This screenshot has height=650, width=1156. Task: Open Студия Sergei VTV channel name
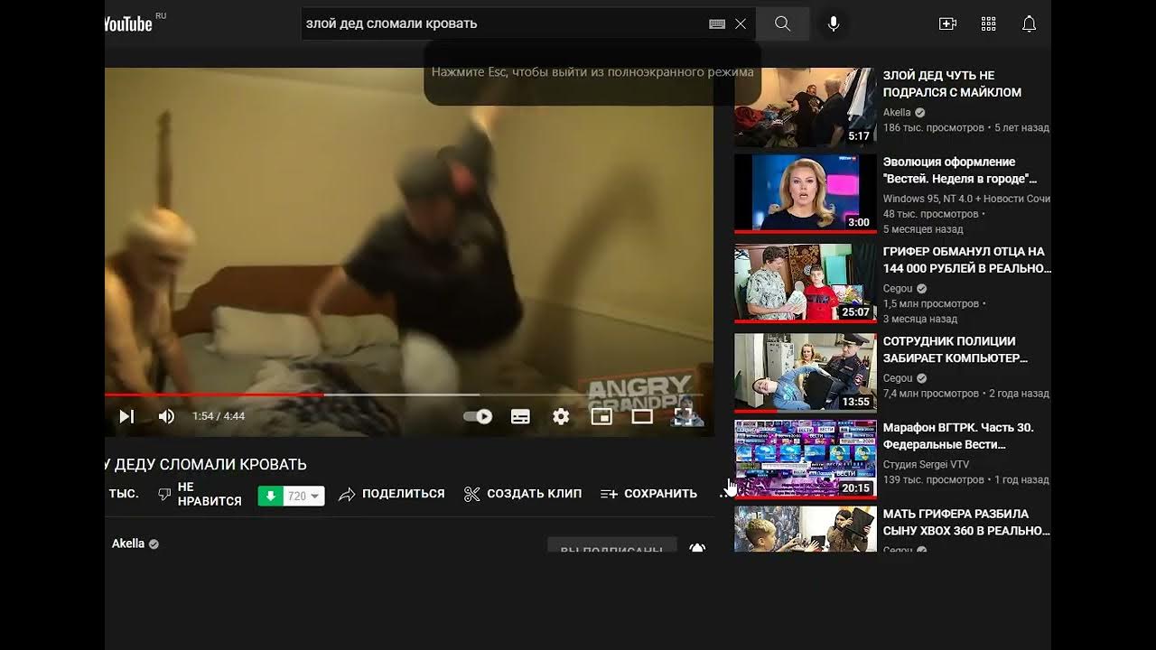click(926, 464)
